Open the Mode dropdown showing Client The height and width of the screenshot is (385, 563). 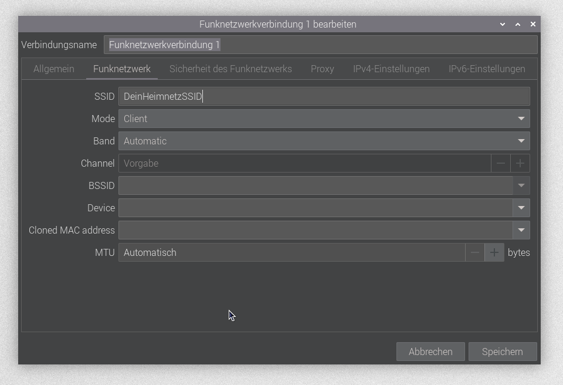pyautogui.click(x=324, y=119)
